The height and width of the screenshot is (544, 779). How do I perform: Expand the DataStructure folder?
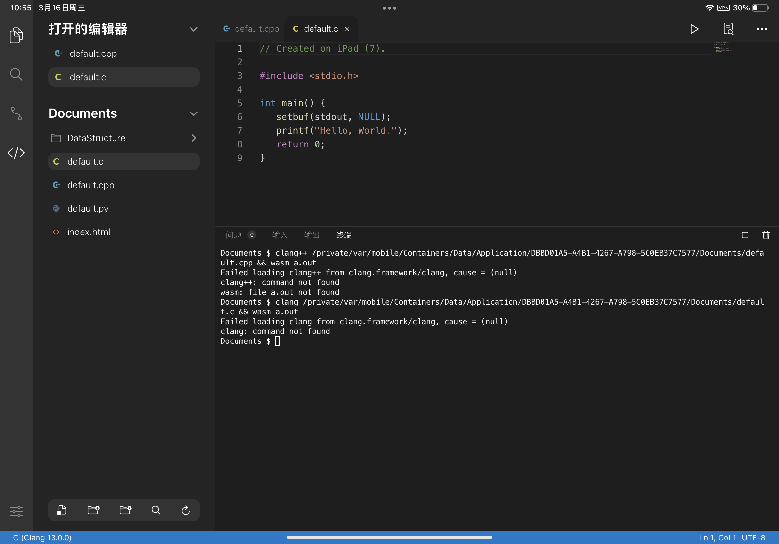[193, 138]
